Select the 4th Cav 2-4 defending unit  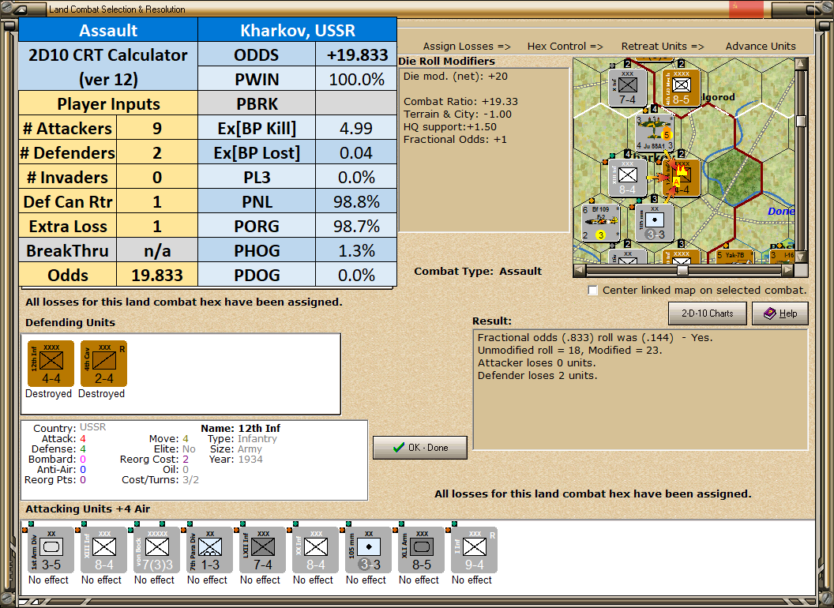tap(103, 364)
